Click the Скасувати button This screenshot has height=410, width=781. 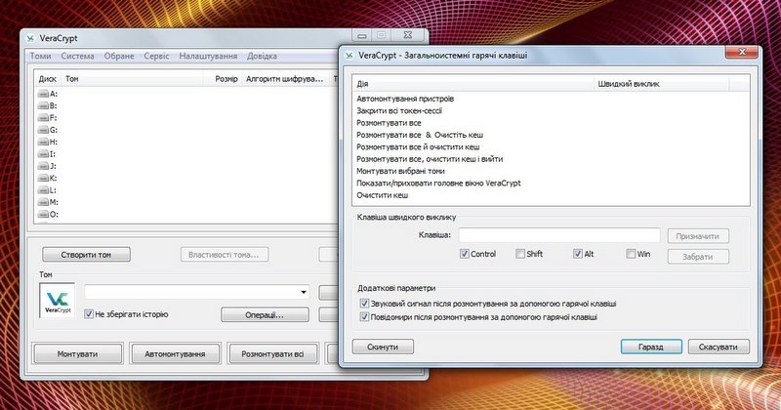[719, 347]
